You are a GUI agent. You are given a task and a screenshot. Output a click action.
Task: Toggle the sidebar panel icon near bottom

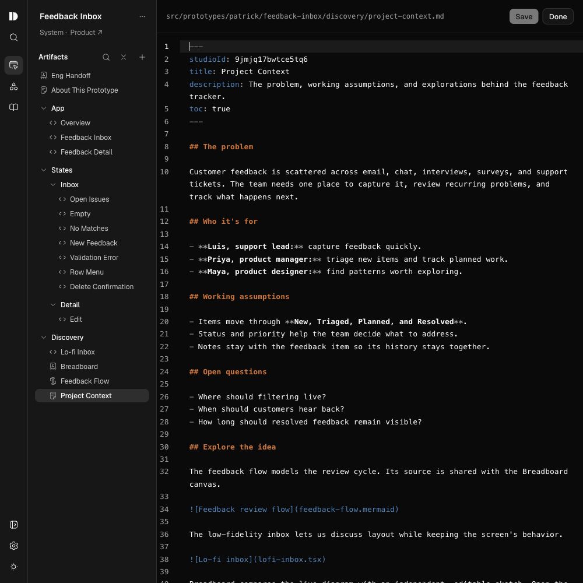tap(13, 525)
